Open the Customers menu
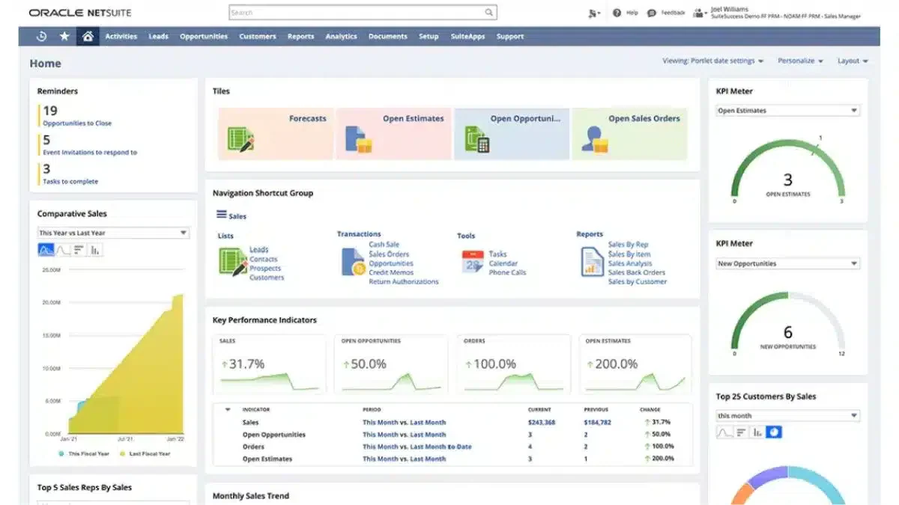The height and width of the screenshot is (505, 899). tap(258, 36)
